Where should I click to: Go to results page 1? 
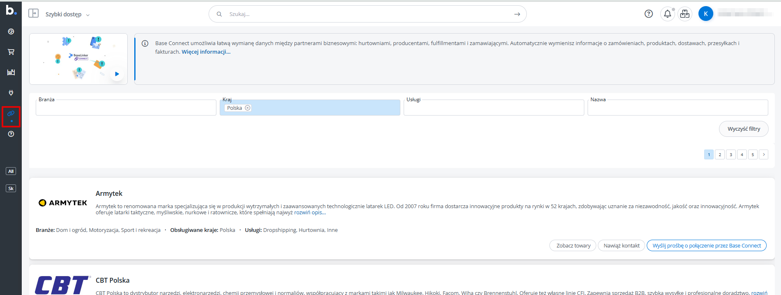click(x=709, y=154)
